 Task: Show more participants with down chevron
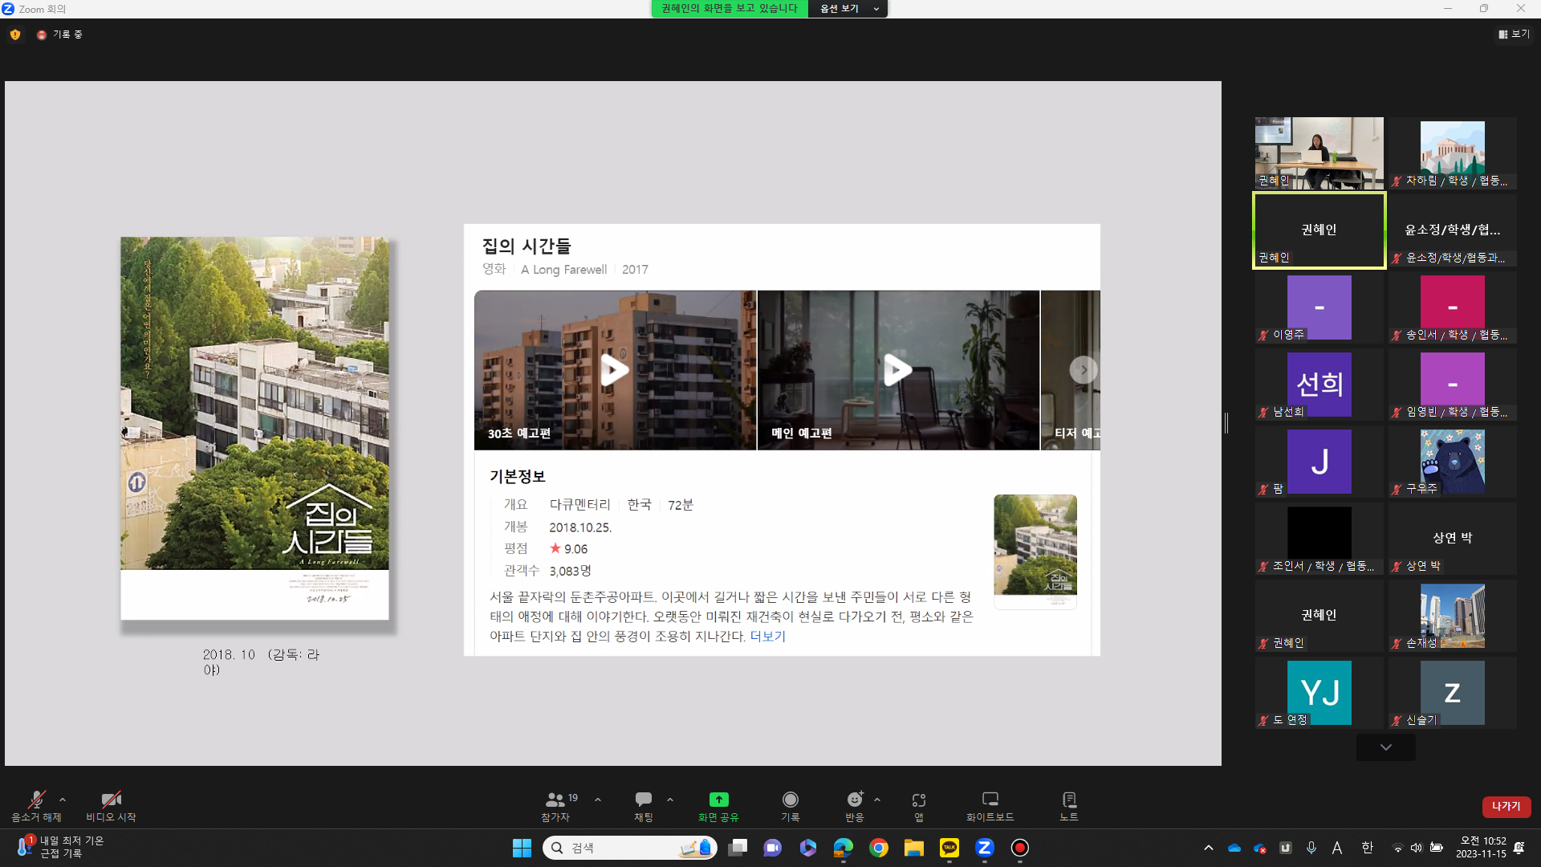pyautogui.click(x=1386, y=747)
